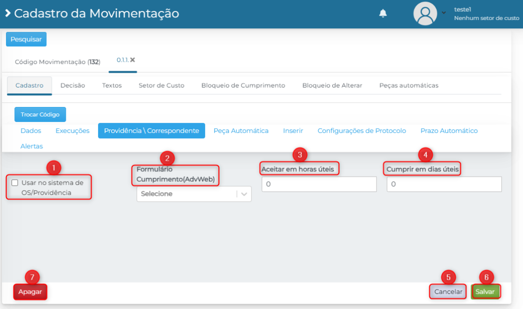This screenshot has height=309, width=523.
Task: Go to Bloqueio de Cumprimento tab
Action: 243,86
